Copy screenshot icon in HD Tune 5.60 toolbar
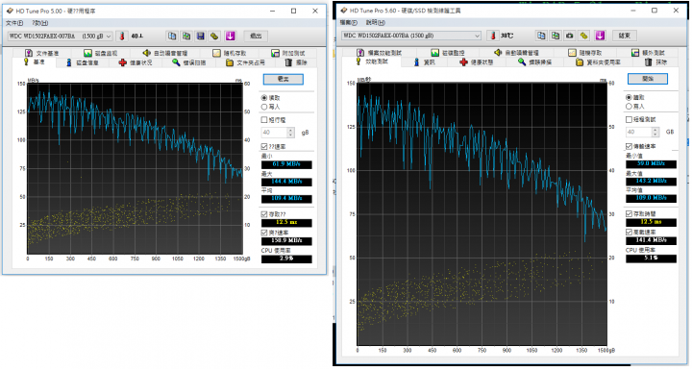This screenshot has width=692, height=369. [x=556, y=36]
